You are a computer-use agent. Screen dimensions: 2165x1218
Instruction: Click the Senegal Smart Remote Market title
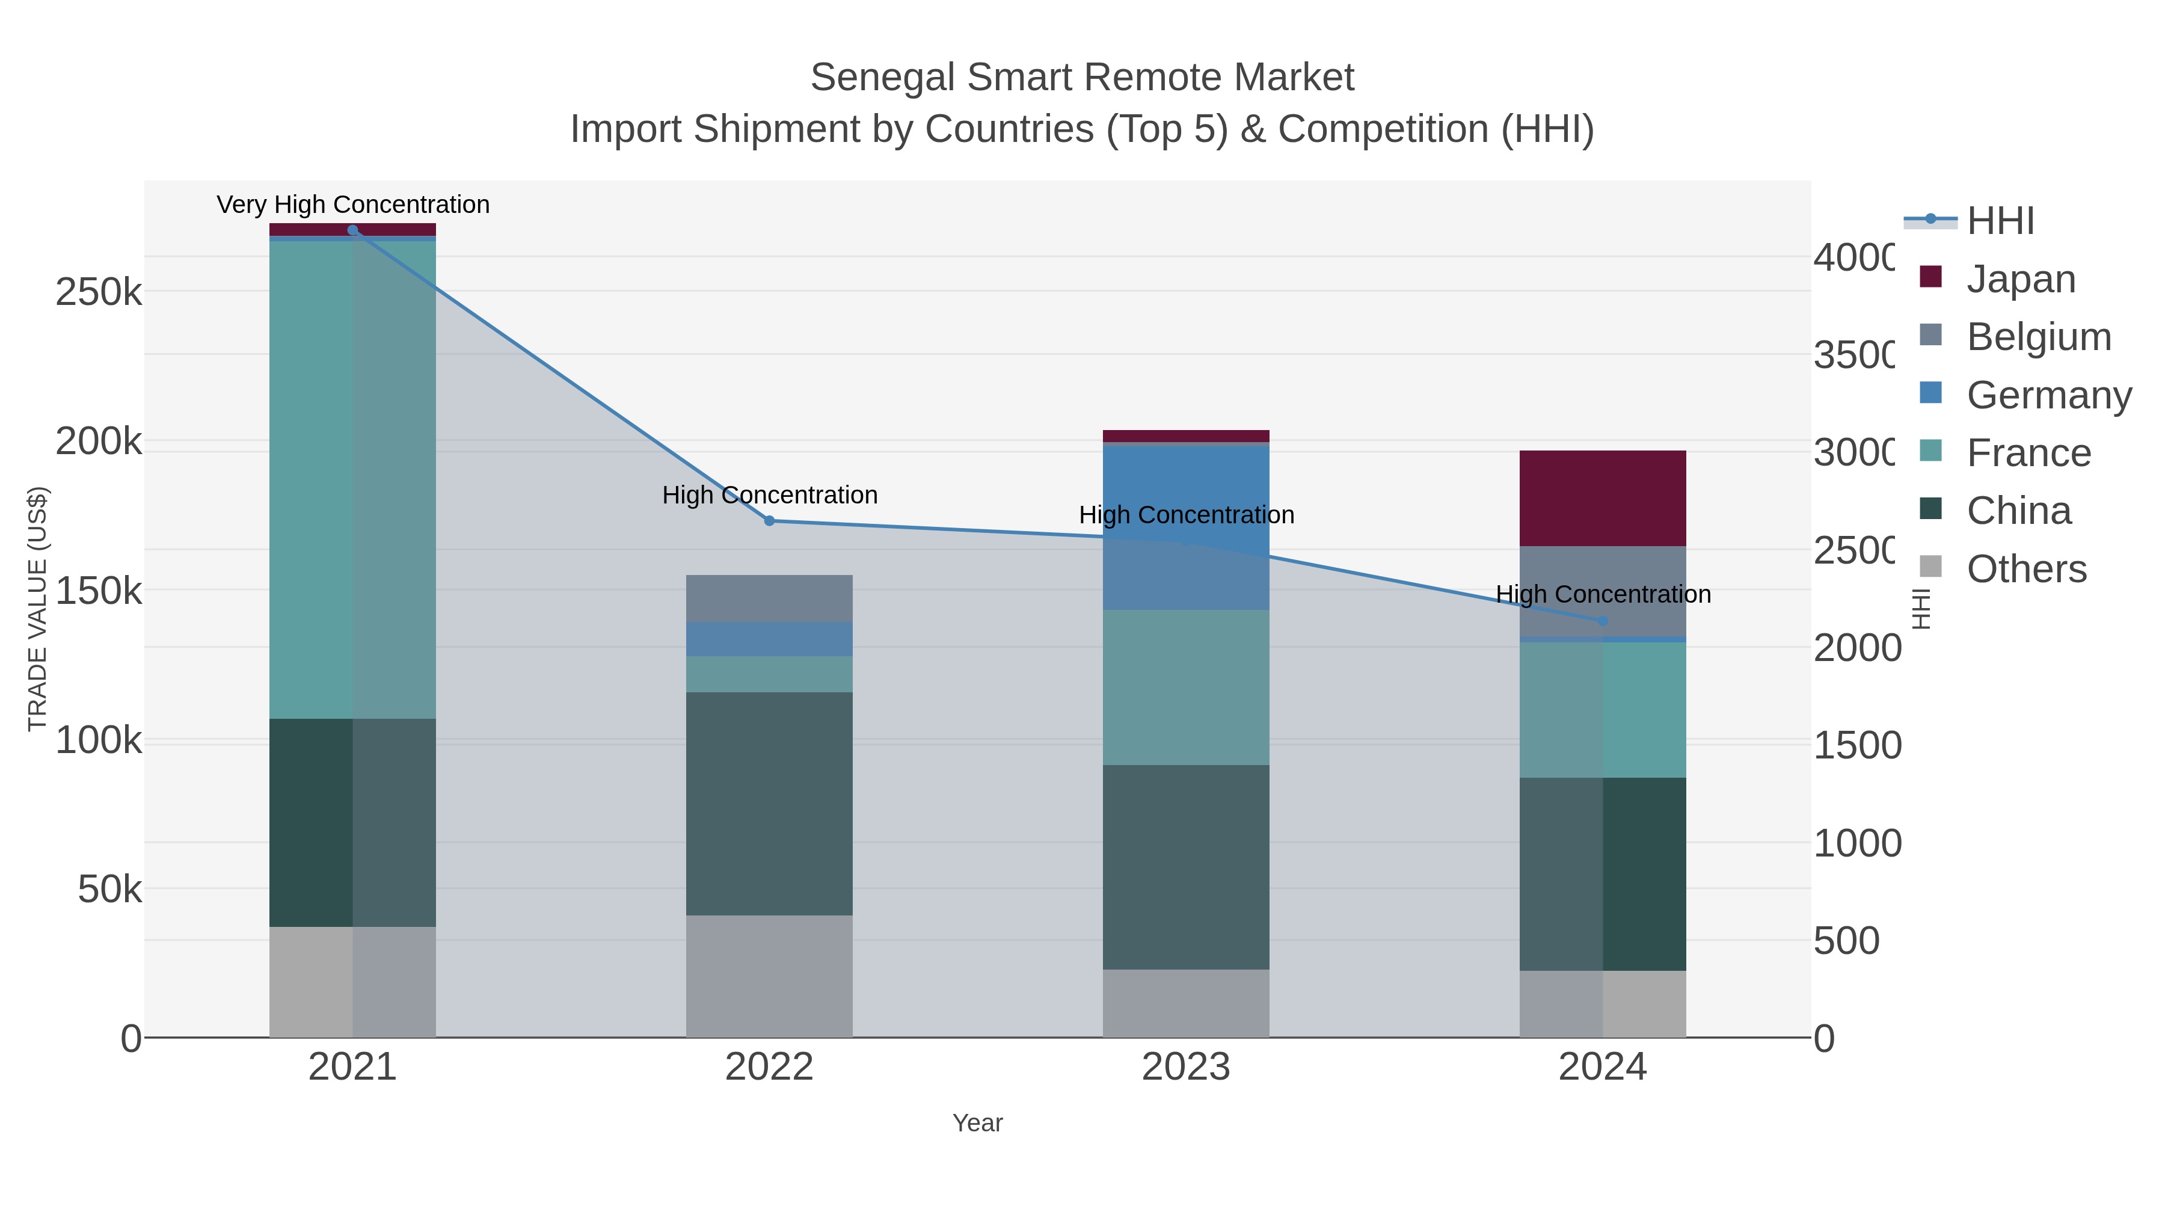[1082, 78]
